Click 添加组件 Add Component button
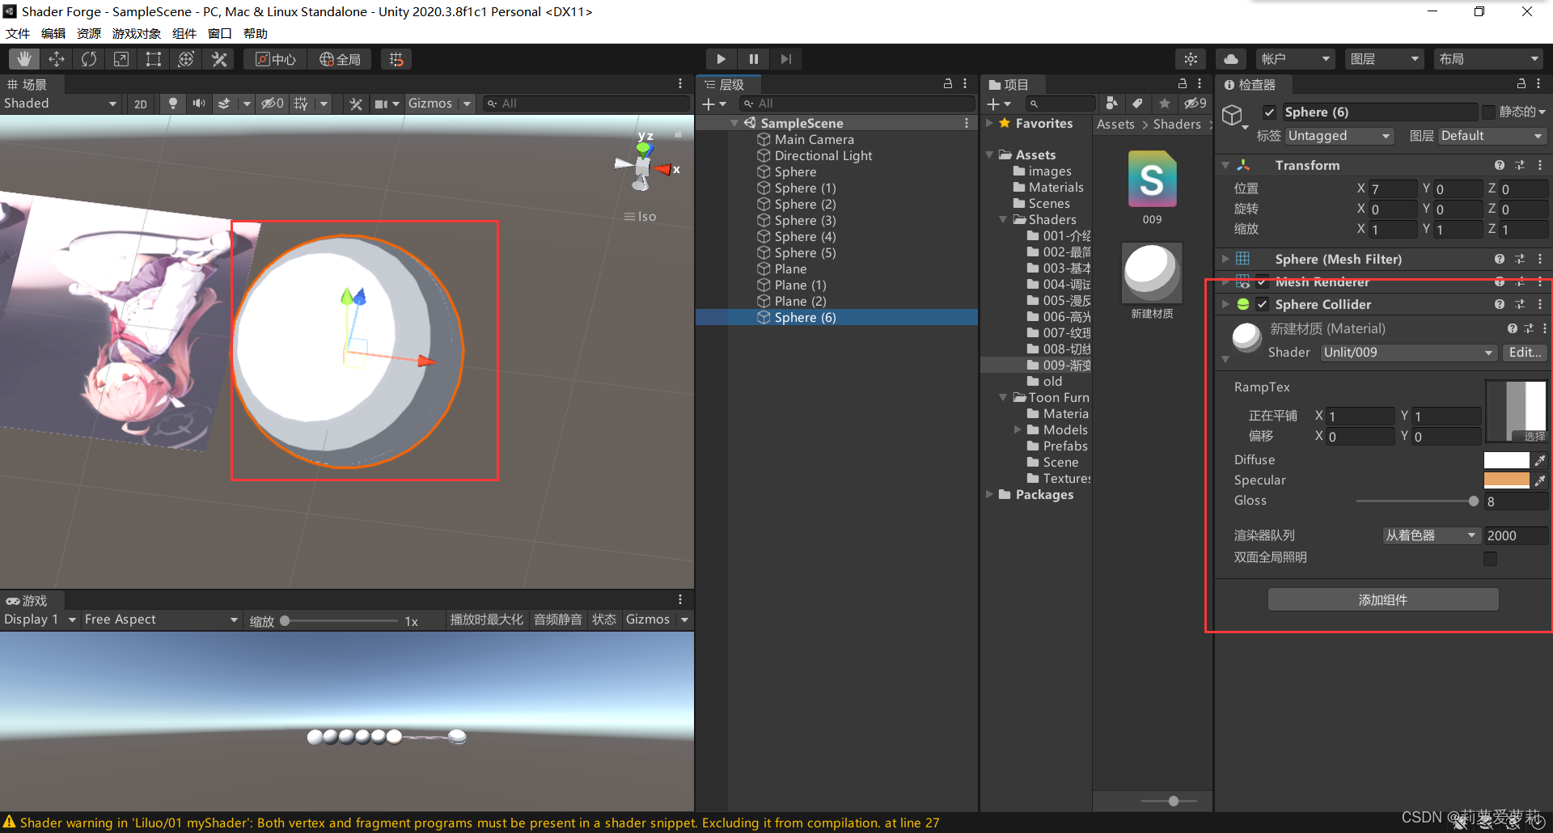 click(1383, 599)
